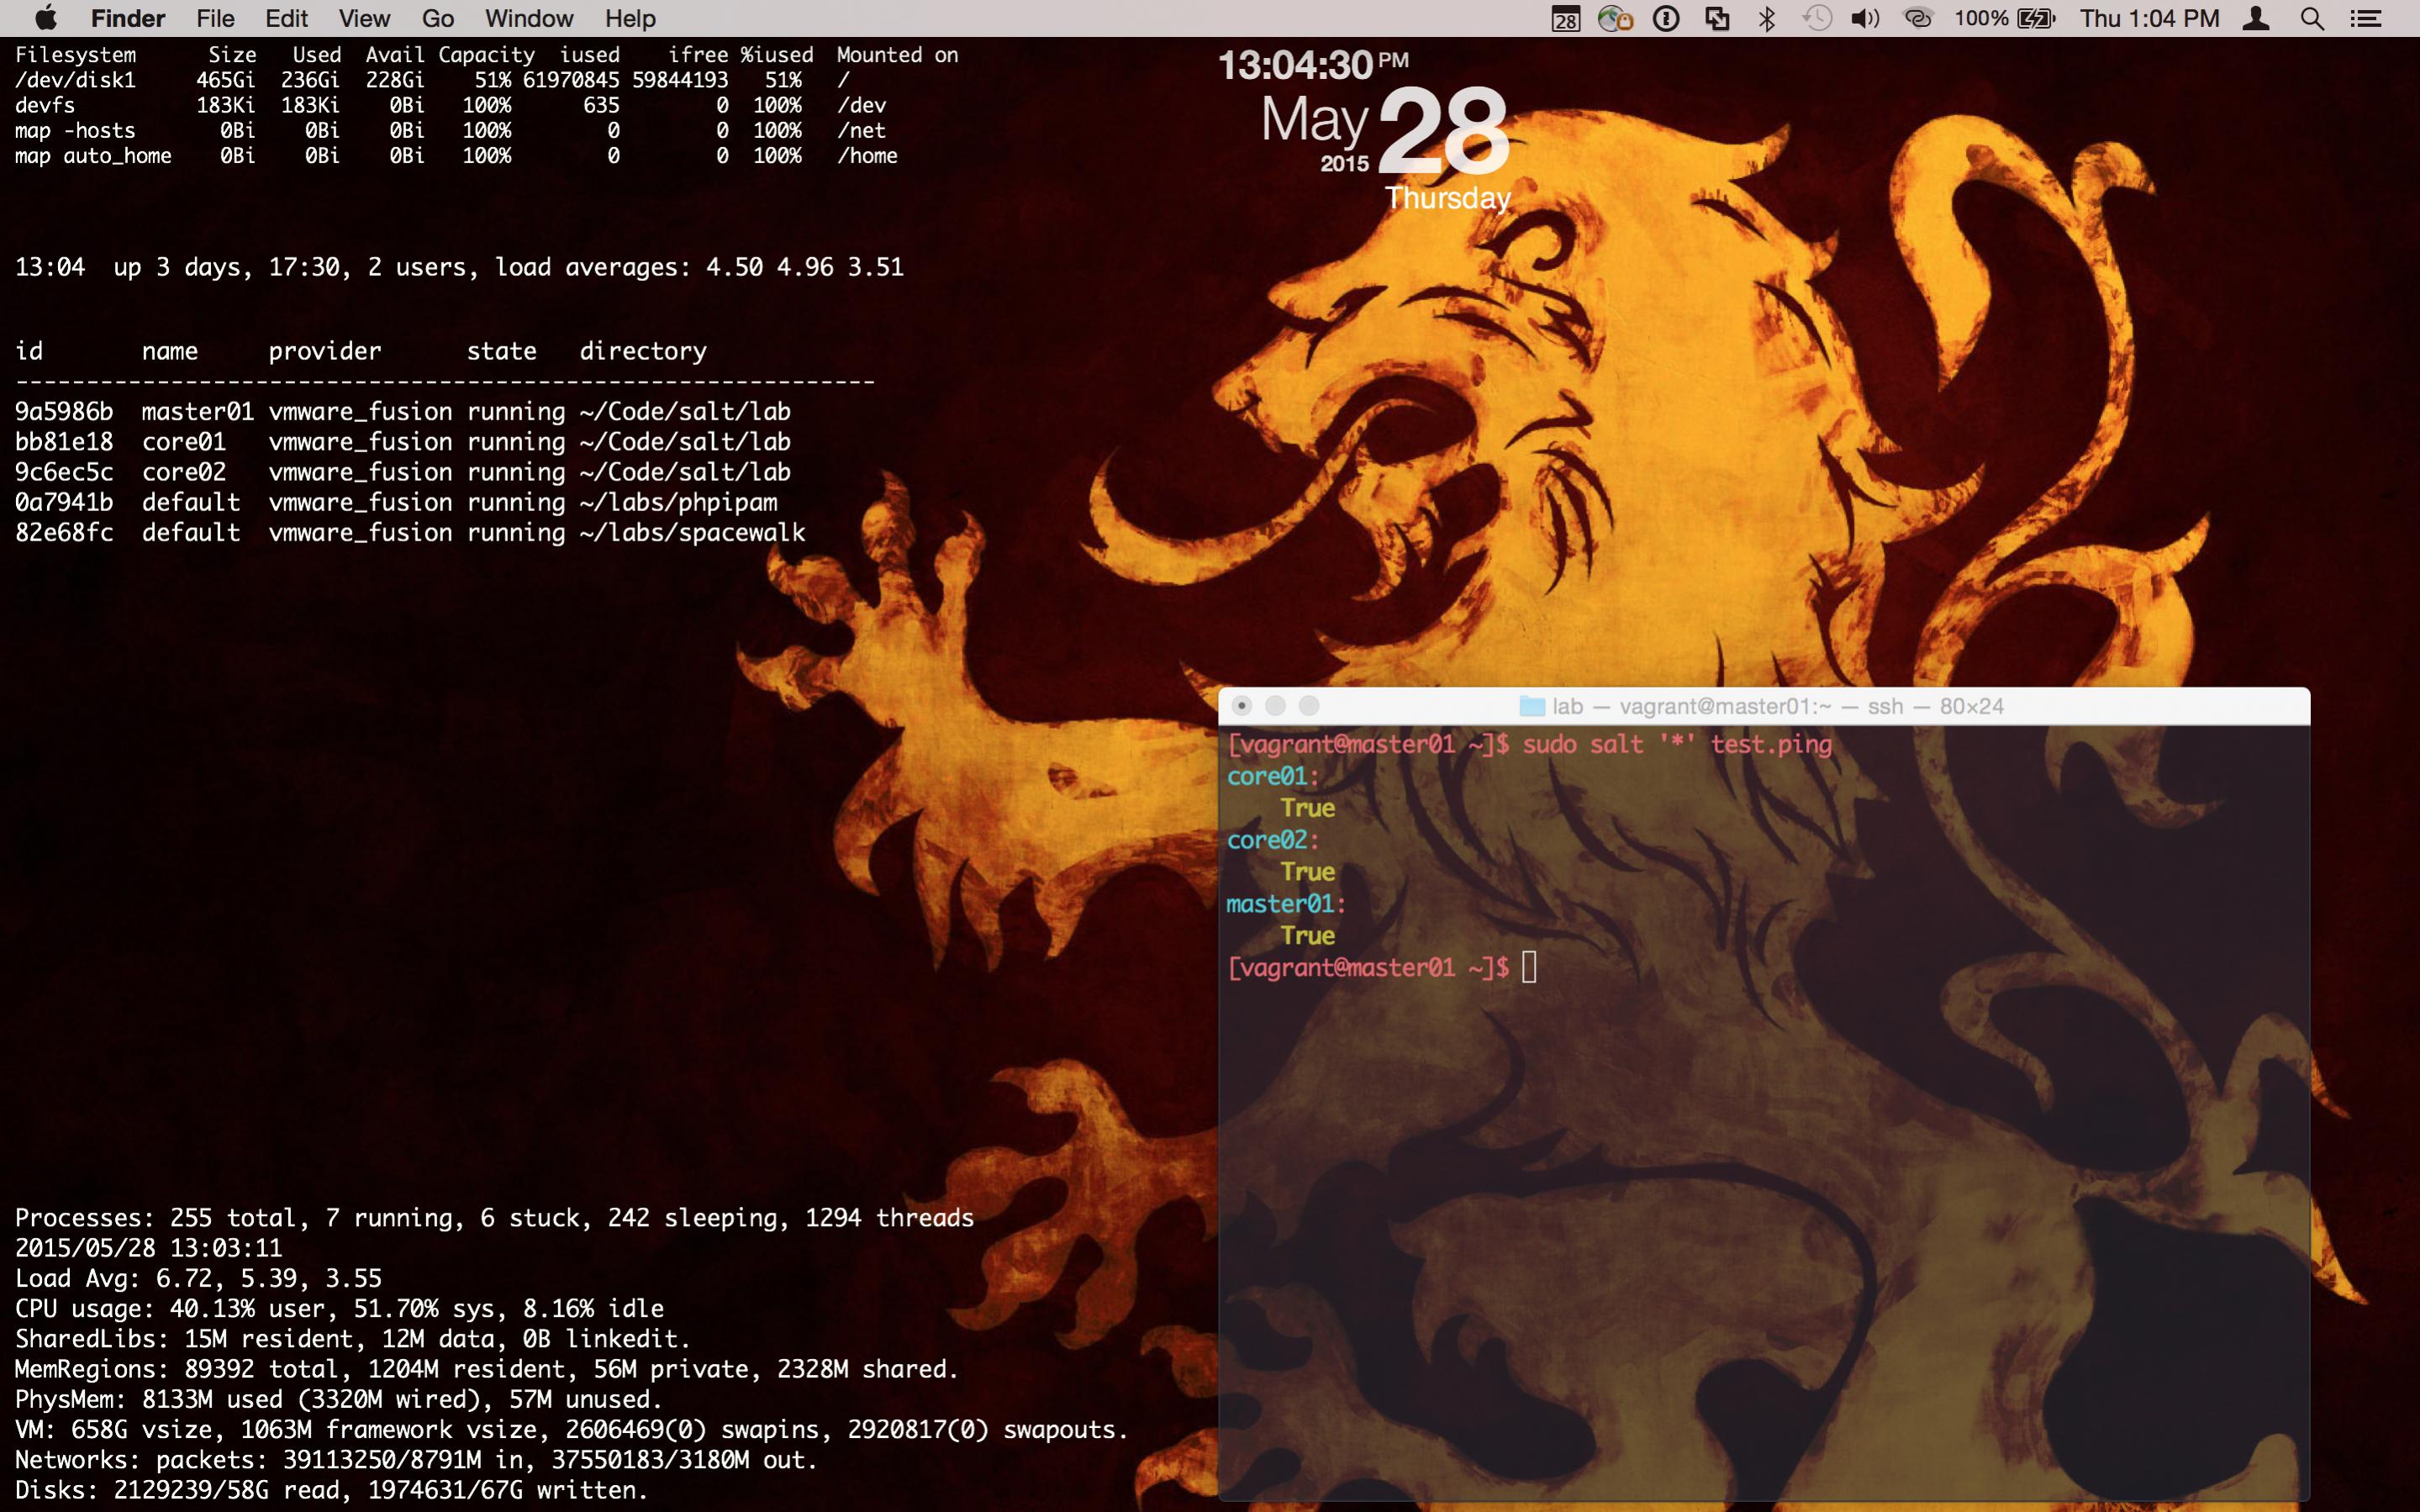Zoom the ssh terminal window
Screen dimensions: 2420x1512
1308,706
